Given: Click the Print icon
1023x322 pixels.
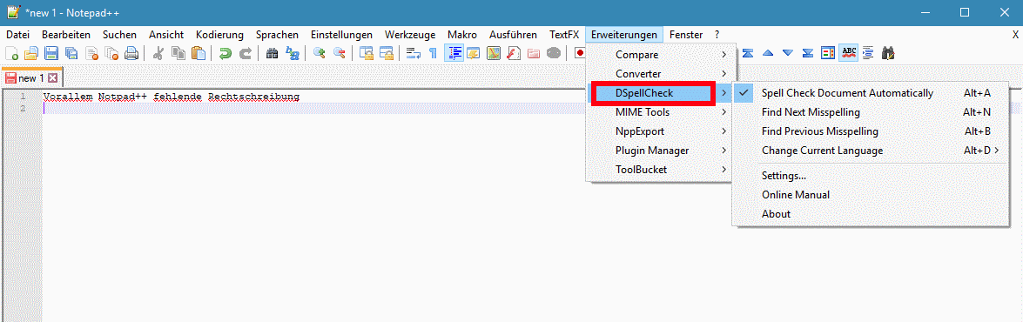Looking at the screenshot, I should point(131,53).
